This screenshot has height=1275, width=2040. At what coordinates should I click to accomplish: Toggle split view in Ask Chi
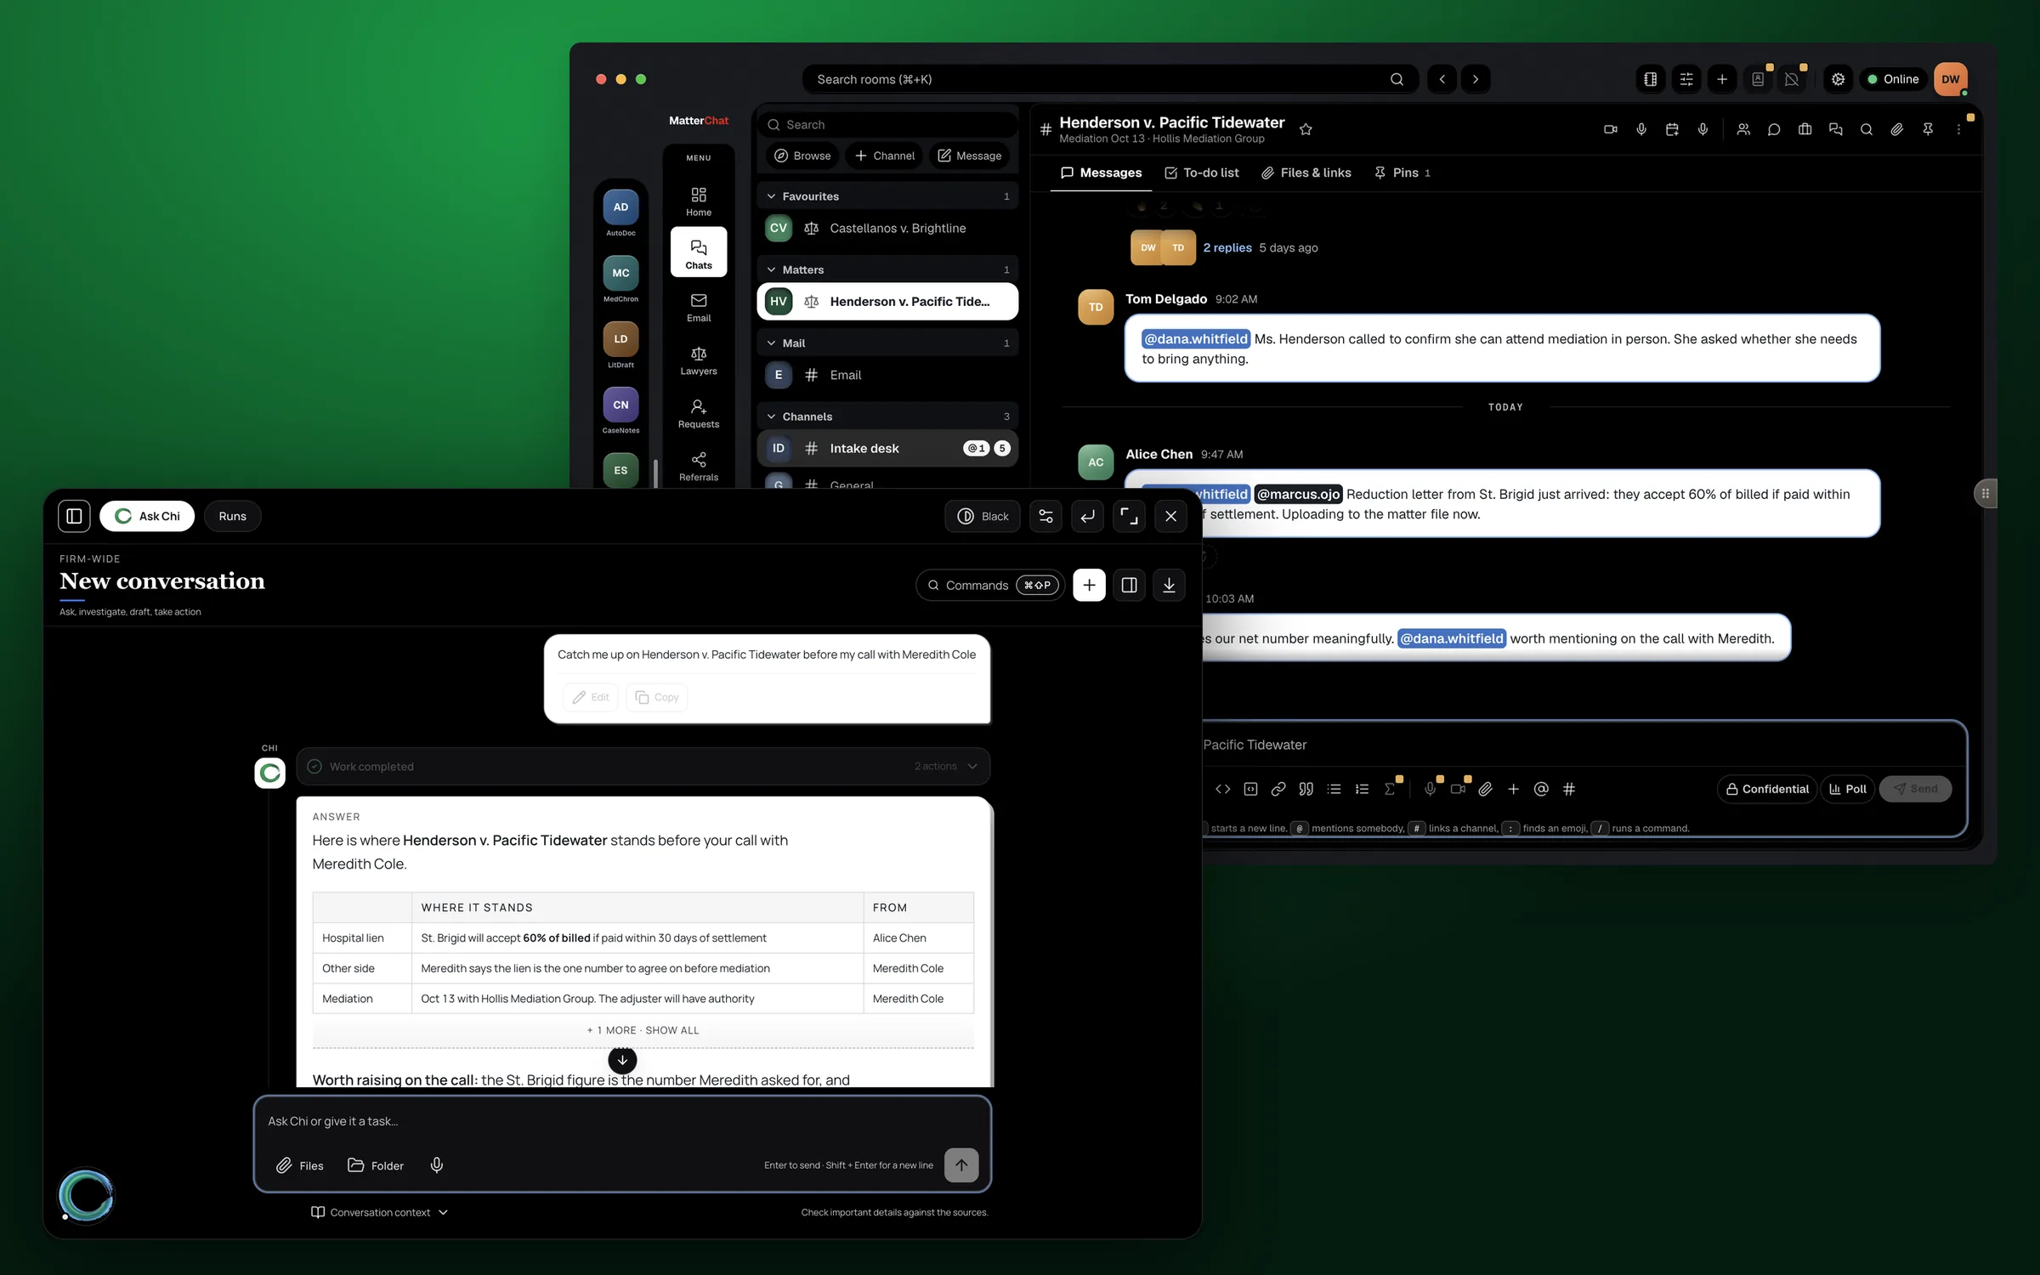tap(1129, 585)
